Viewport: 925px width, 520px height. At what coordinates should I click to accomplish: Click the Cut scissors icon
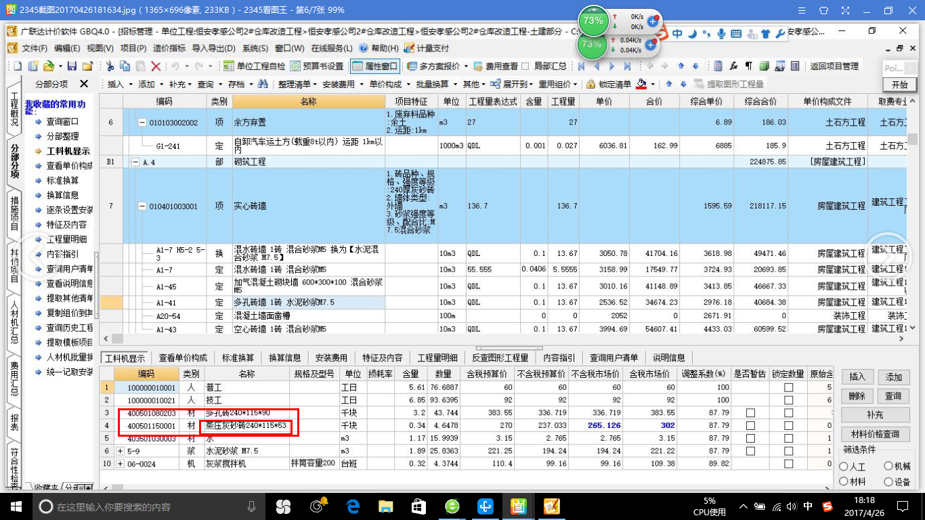point(110,66)
